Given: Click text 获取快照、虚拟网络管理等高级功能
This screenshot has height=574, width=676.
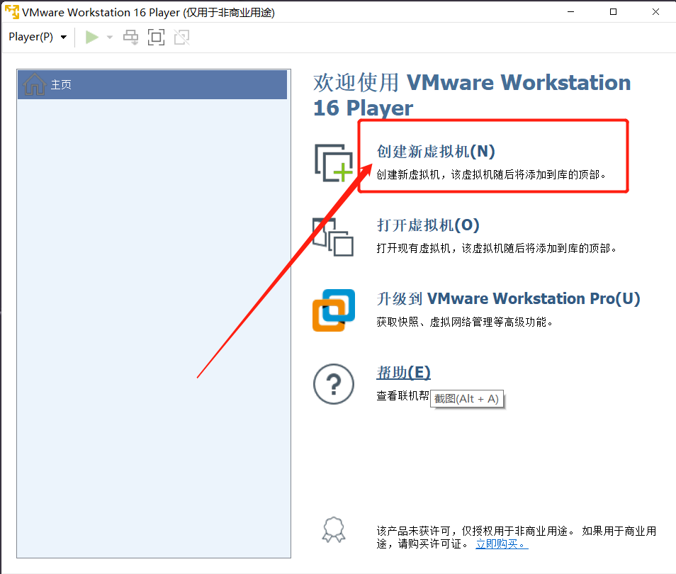Looking at the screenshot, I should point(465,322).
